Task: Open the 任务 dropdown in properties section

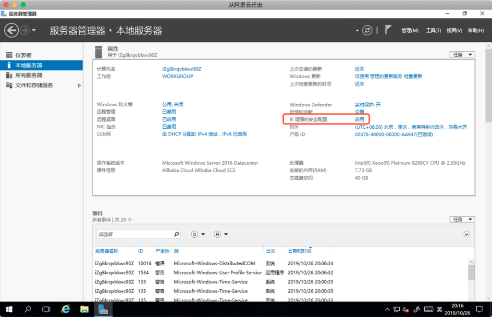Action: [x=462, y=55]
